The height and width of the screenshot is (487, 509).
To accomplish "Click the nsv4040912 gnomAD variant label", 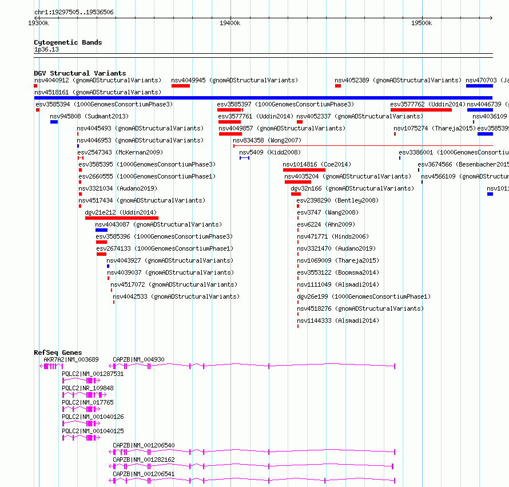I will coord(98,80).
